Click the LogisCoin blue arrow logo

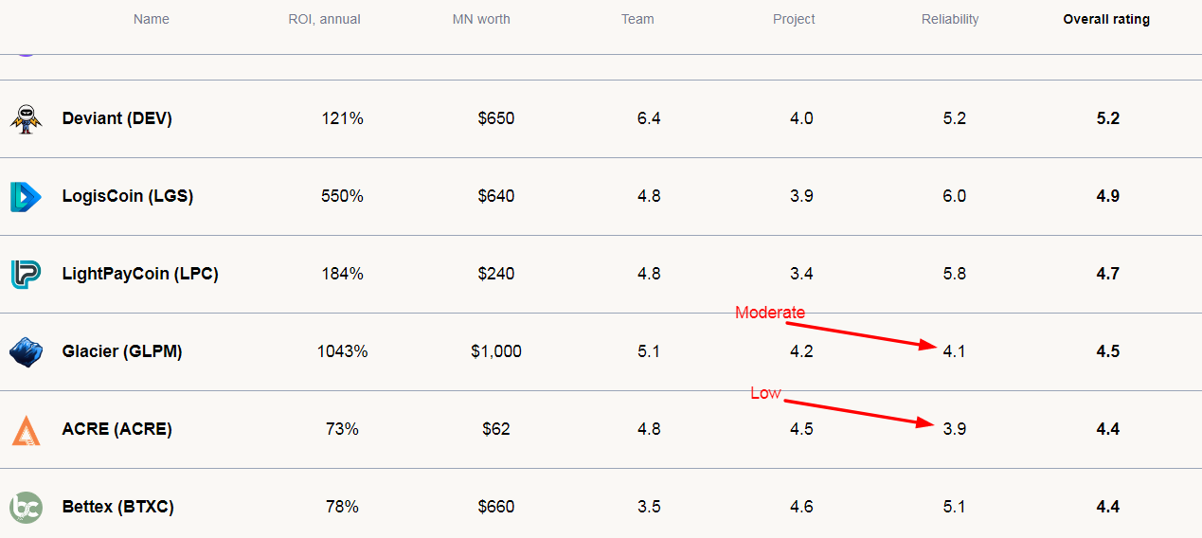pyautogui.click(x=26, y=196)
